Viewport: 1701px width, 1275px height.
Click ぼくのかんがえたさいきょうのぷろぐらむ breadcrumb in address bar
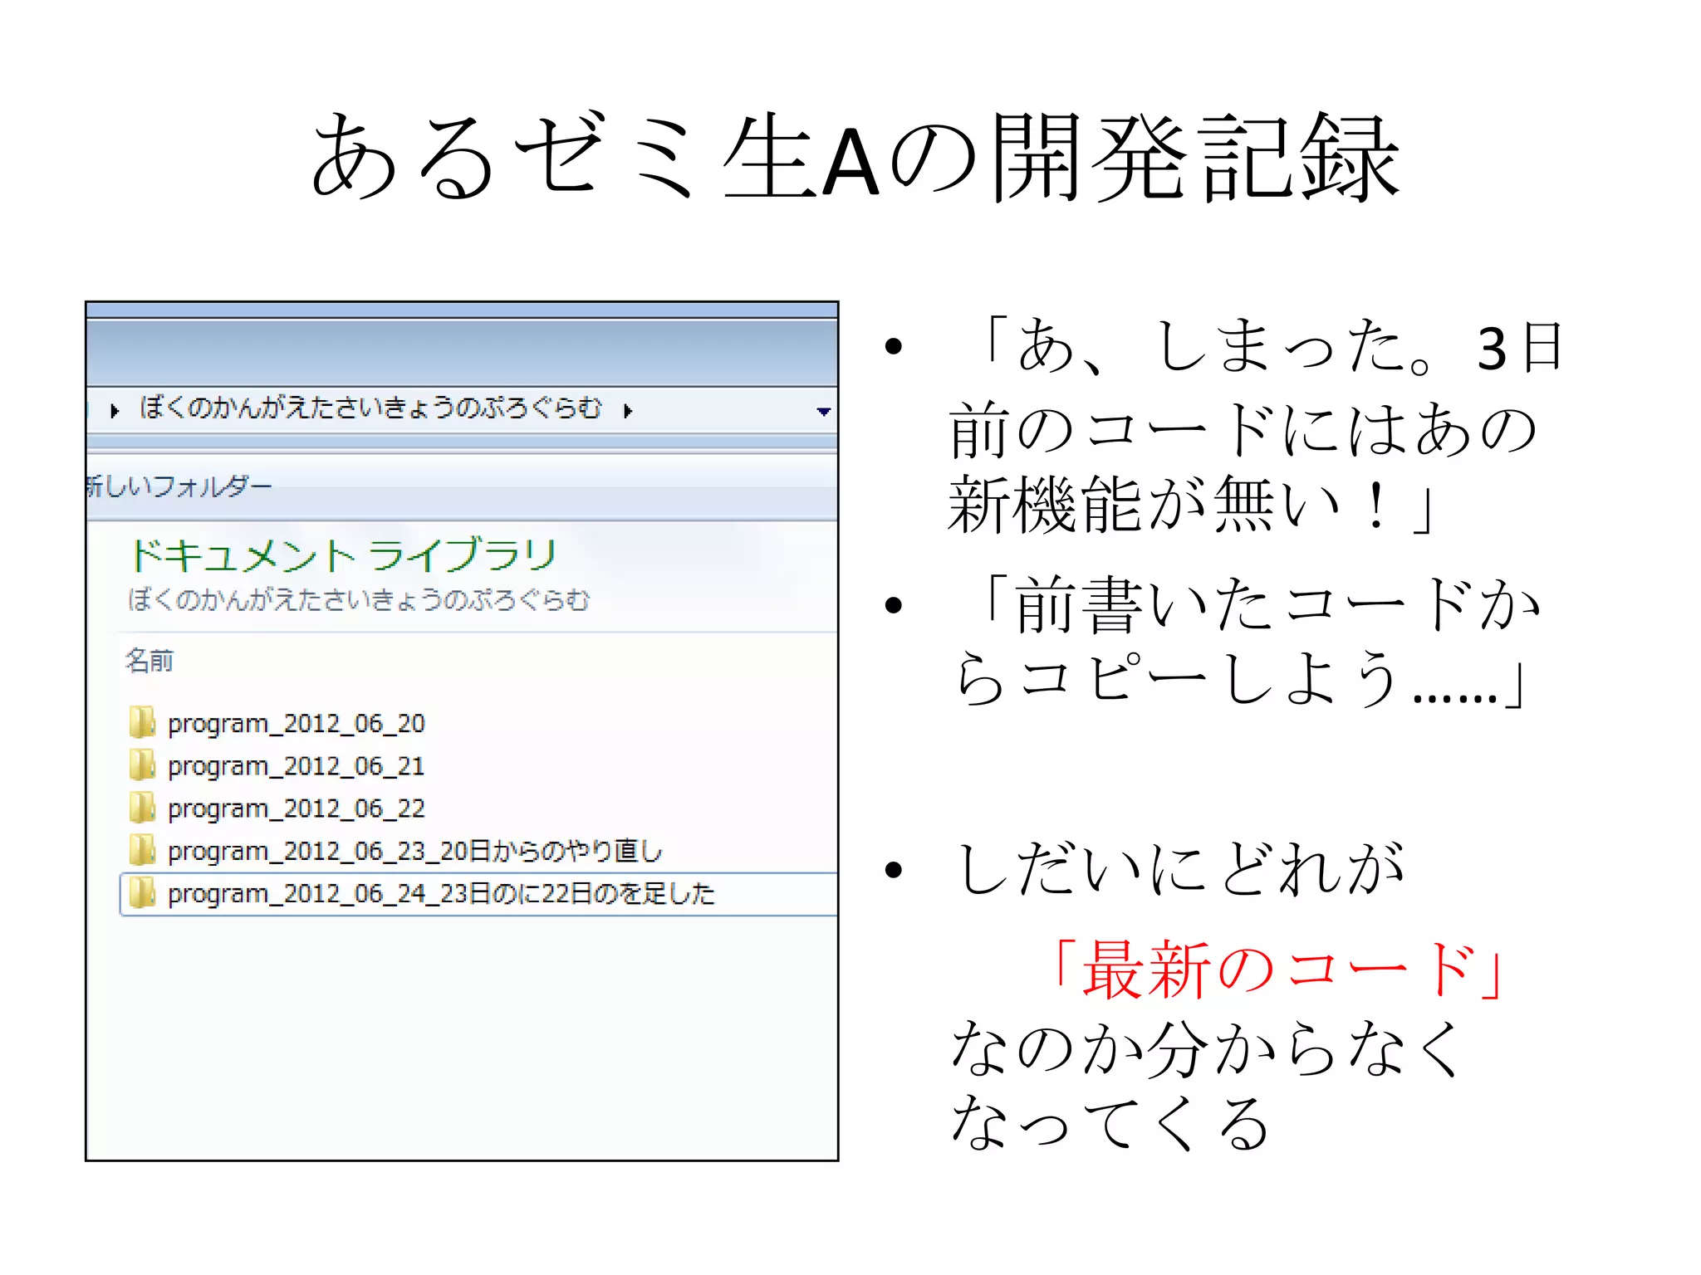[370, 408]
